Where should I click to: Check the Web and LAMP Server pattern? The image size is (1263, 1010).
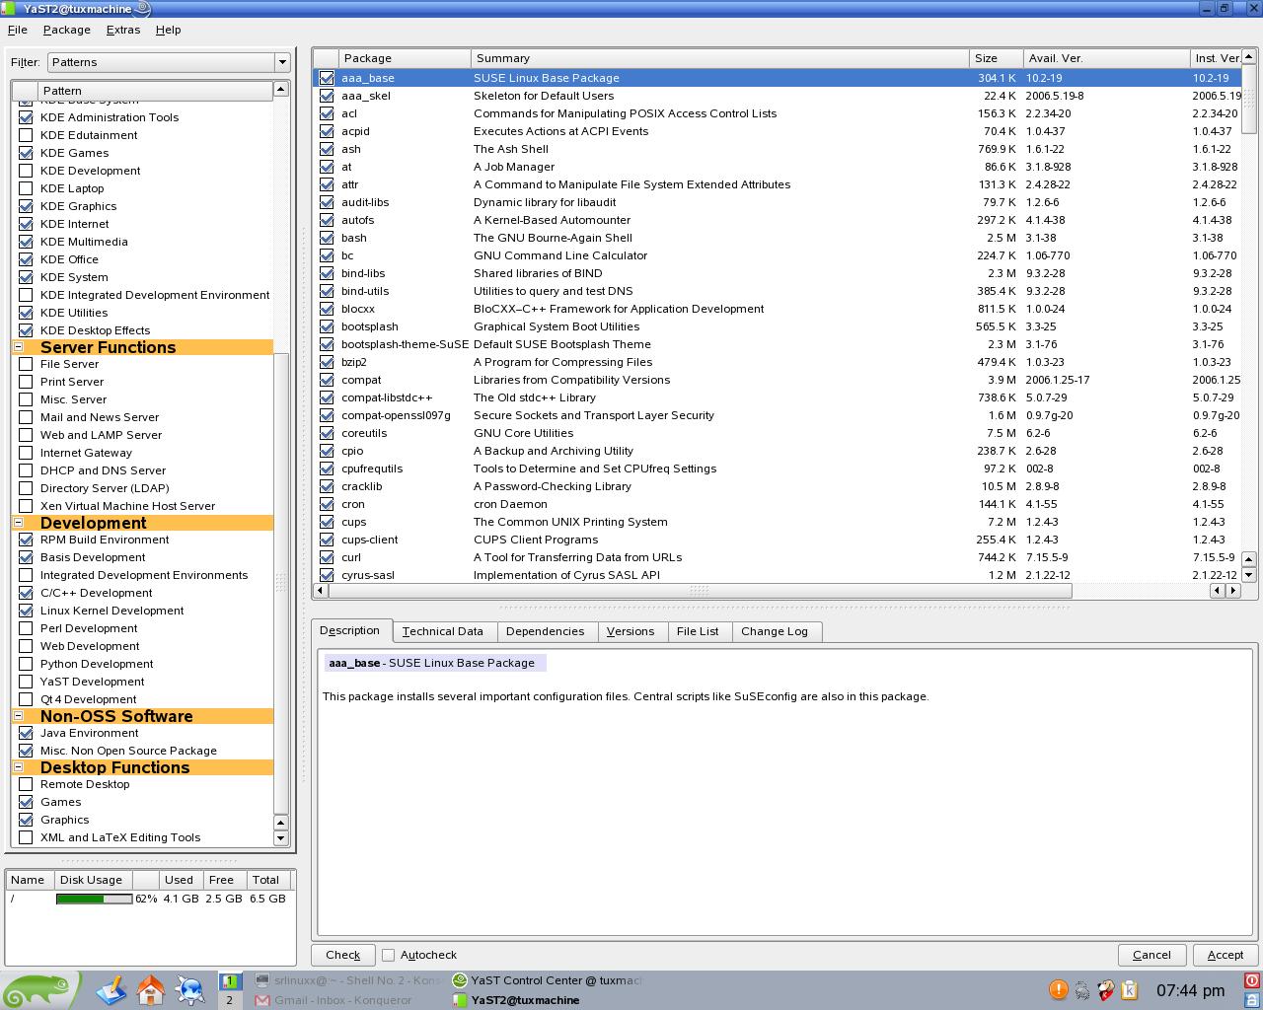tap(27, 435)
